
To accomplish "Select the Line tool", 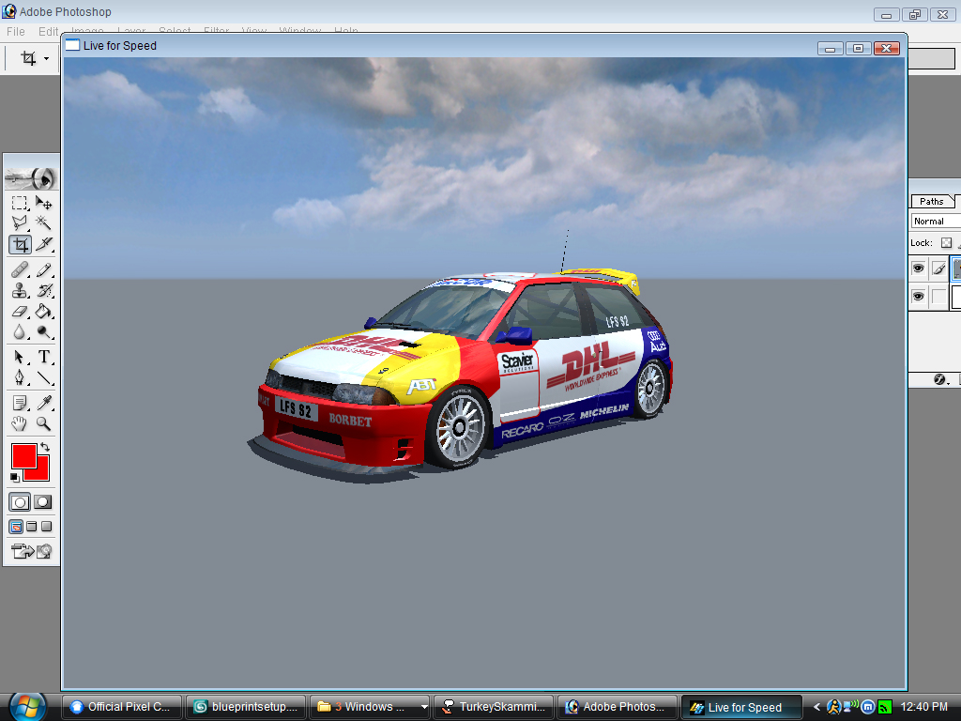I will (x=43, y=377).
